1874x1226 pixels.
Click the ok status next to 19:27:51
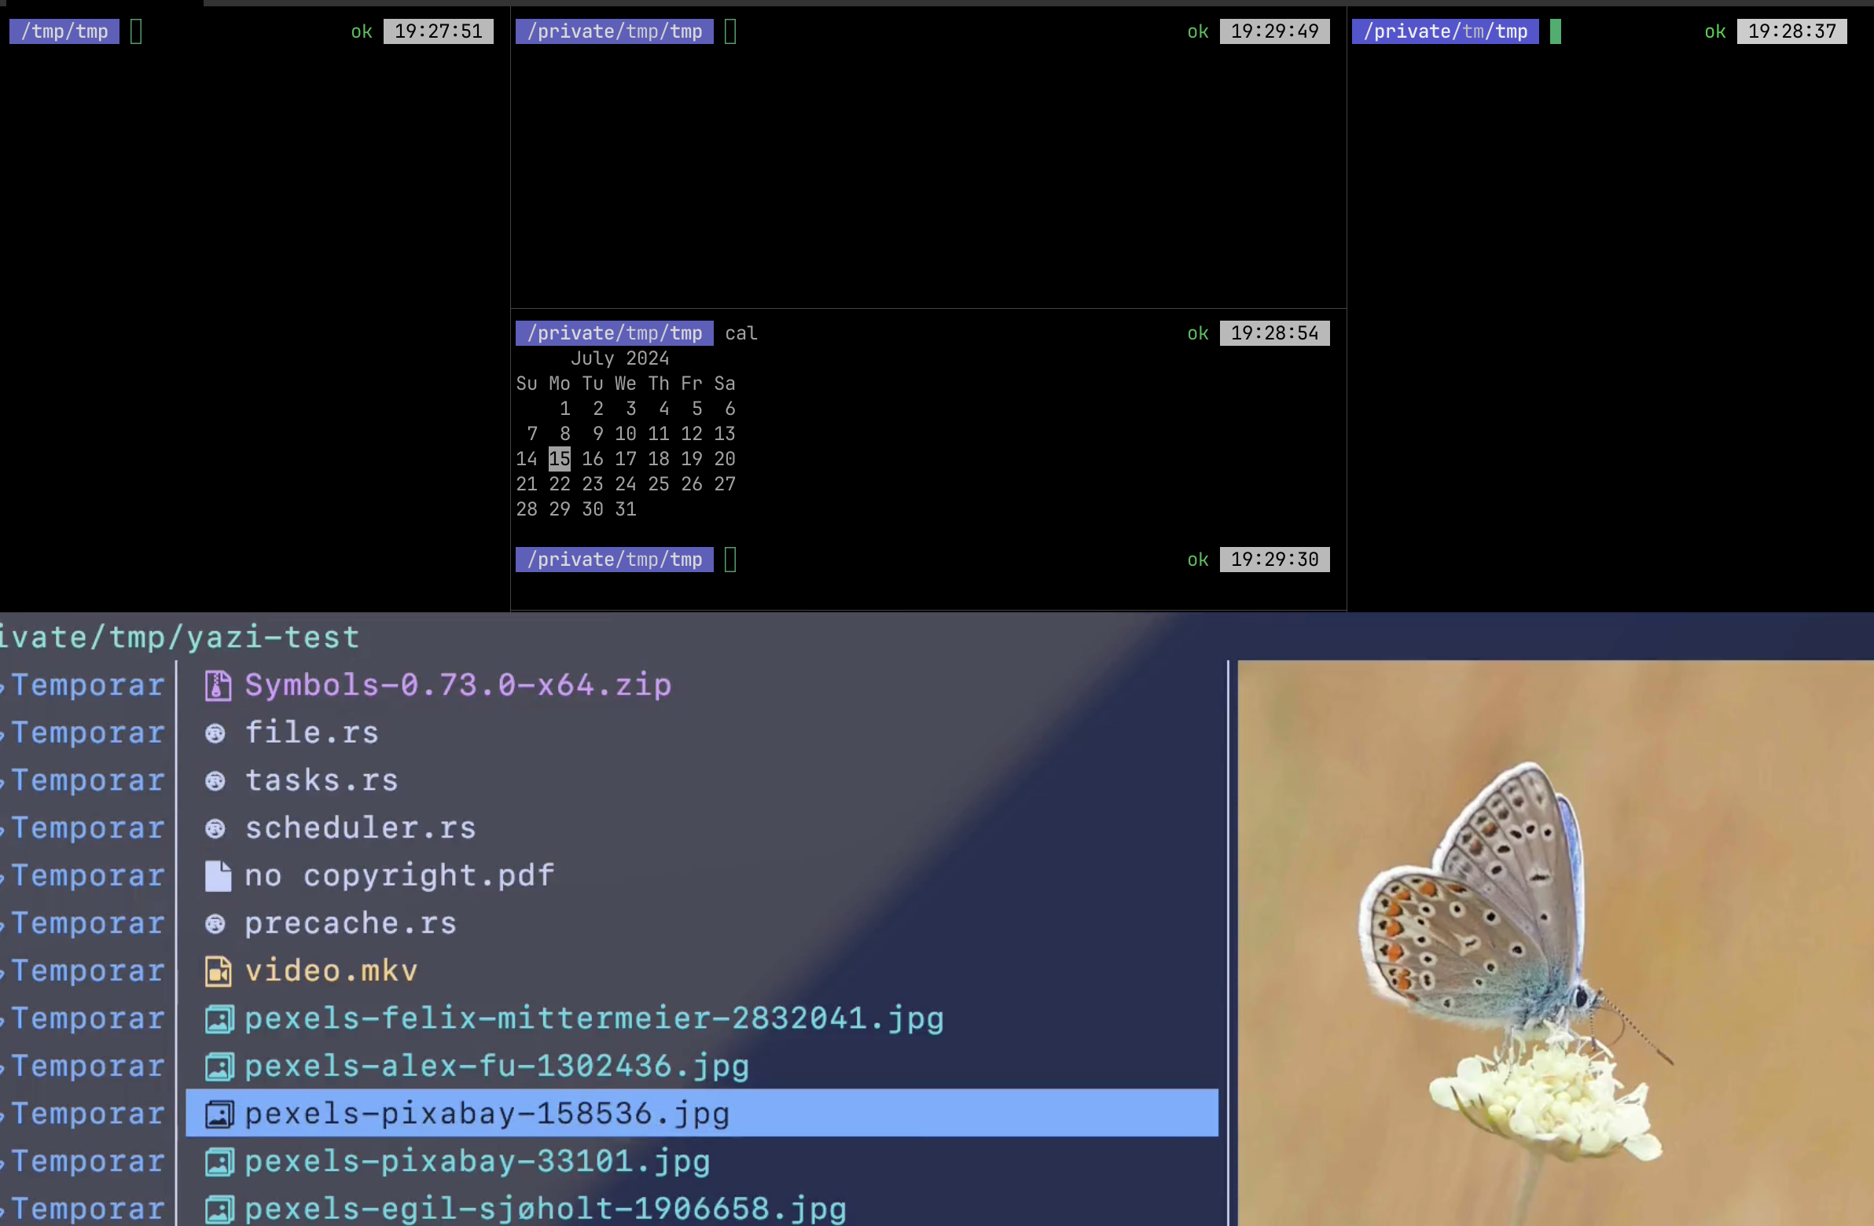(x=362, y=31)
